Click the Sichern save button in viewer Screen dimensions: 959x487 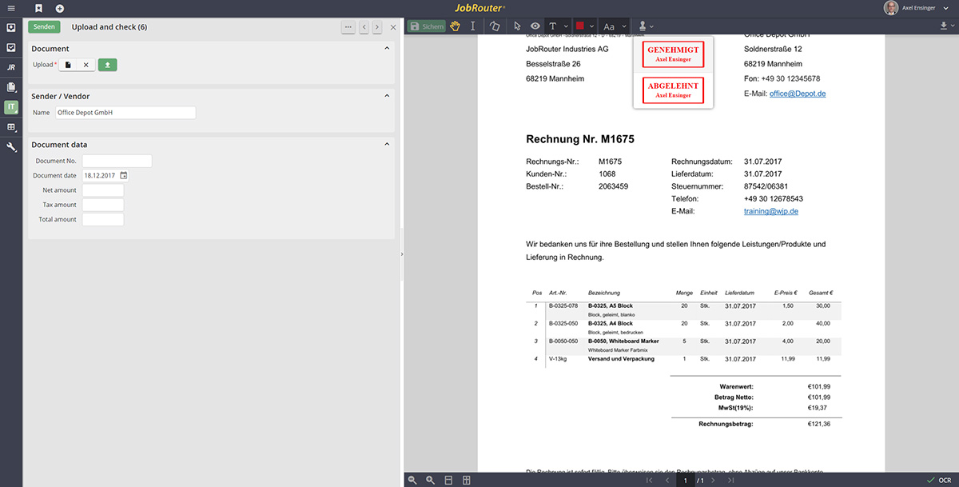click(427, 26)
